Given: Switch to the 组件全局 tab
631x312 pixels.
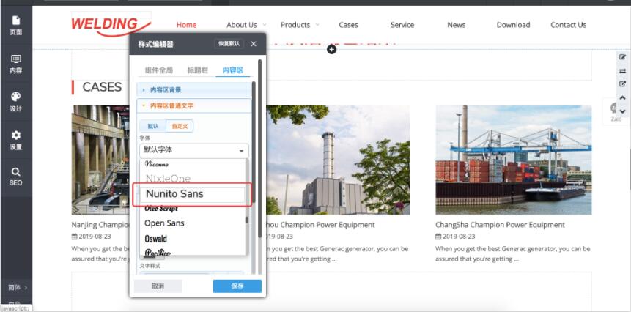Looking at the screenshot, I should point(159,70).
